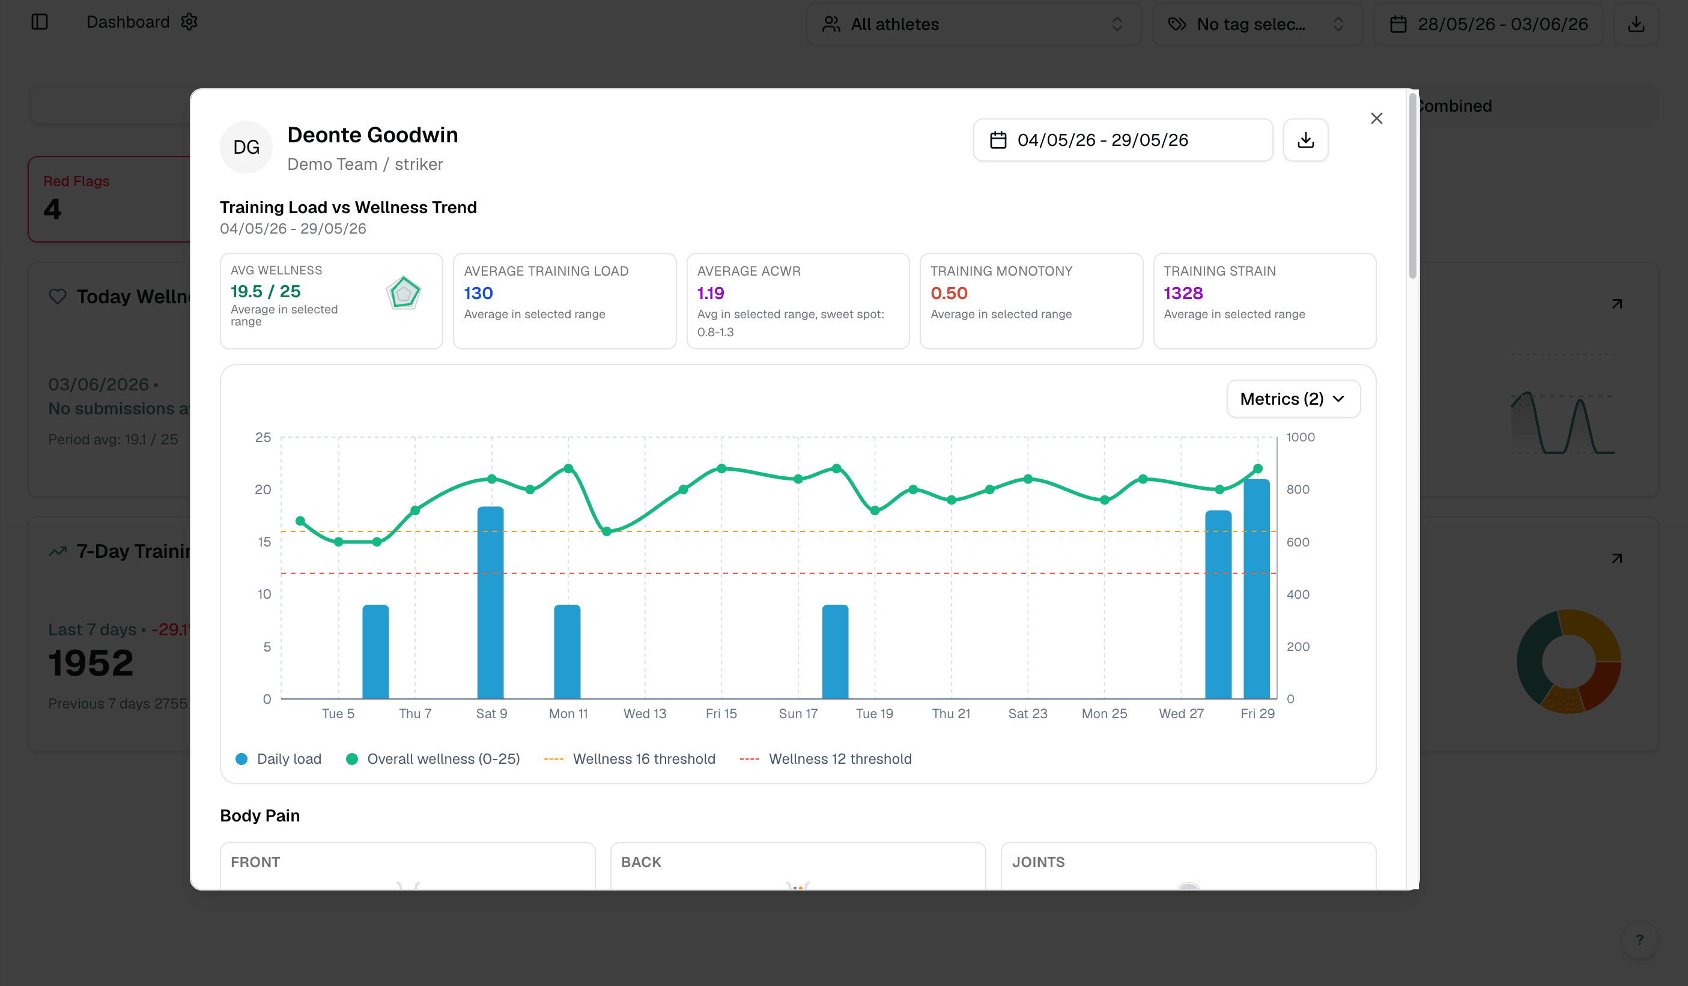Click the Avg Wellness 19.5 / 25 value

coord(266,291)
